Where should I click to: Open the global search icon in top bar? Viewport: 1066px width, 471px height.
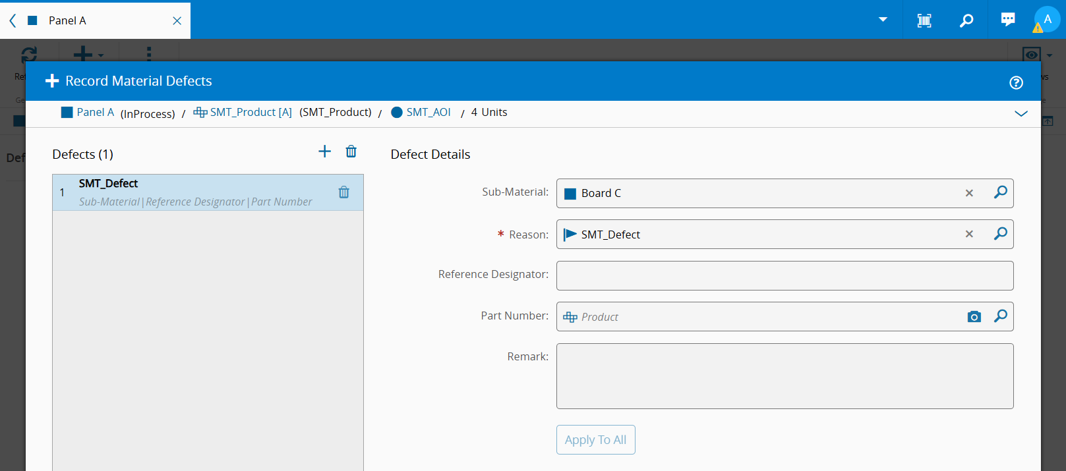tap(966, 20)
